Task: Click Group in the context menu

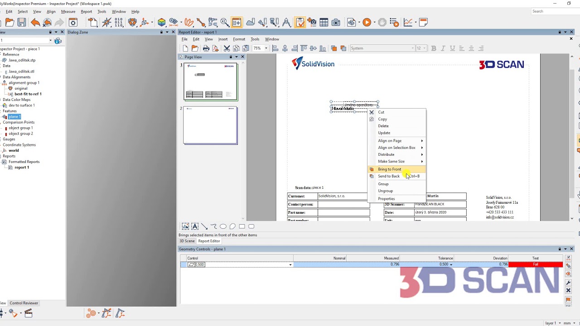Action: click(x=383, y=184)
